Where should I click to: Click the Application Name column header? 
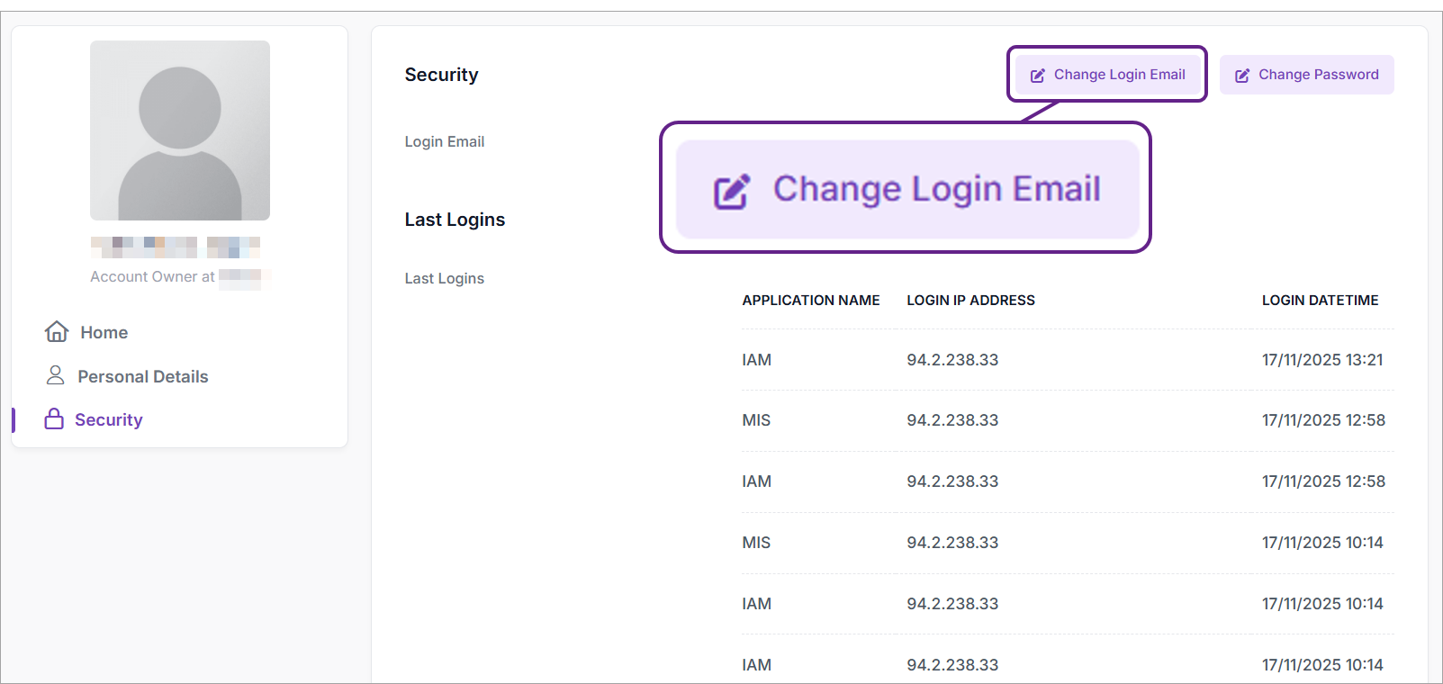810,301
